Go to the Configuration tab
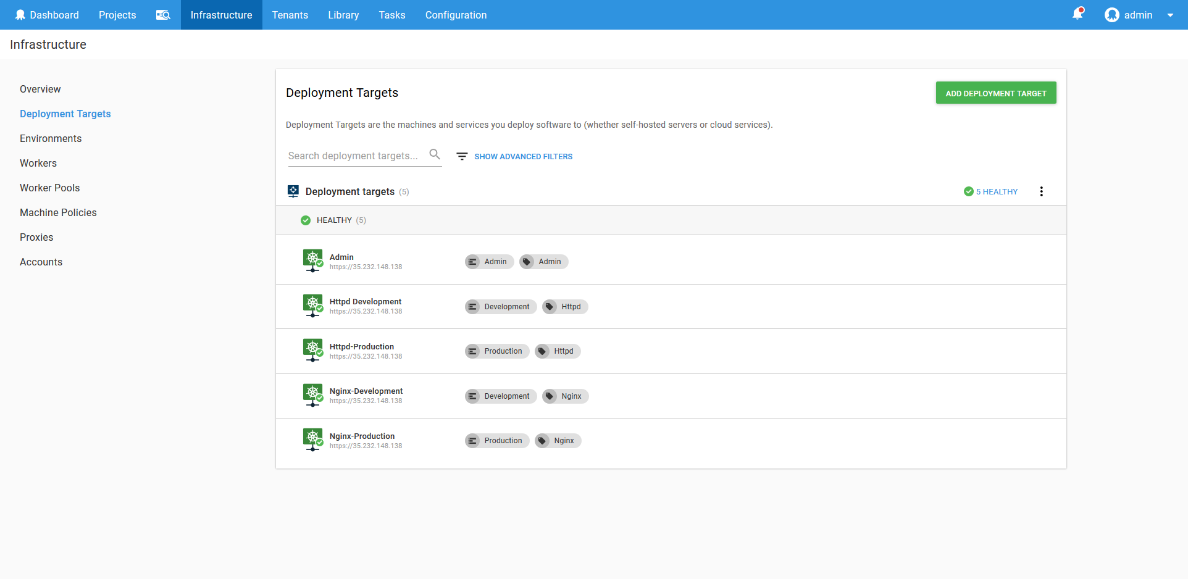 pyautogui.click(x=456, y=15)
